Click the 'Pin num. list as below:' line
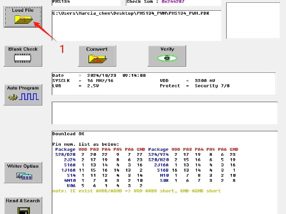The width and height of the screenshot is (286, 214). click(86, 144)
